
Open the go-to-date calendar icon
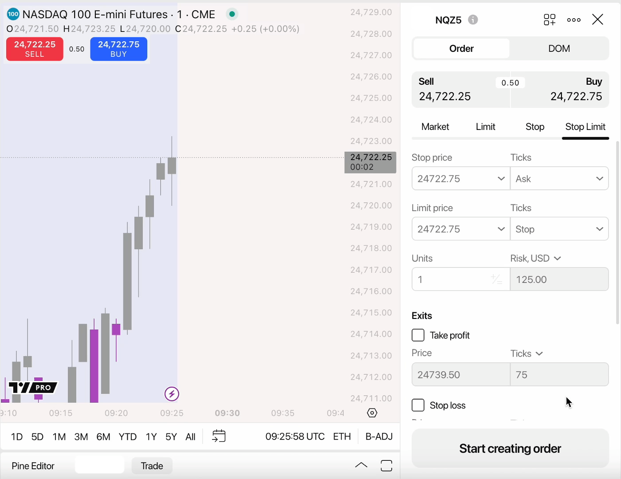coord(219,436)
